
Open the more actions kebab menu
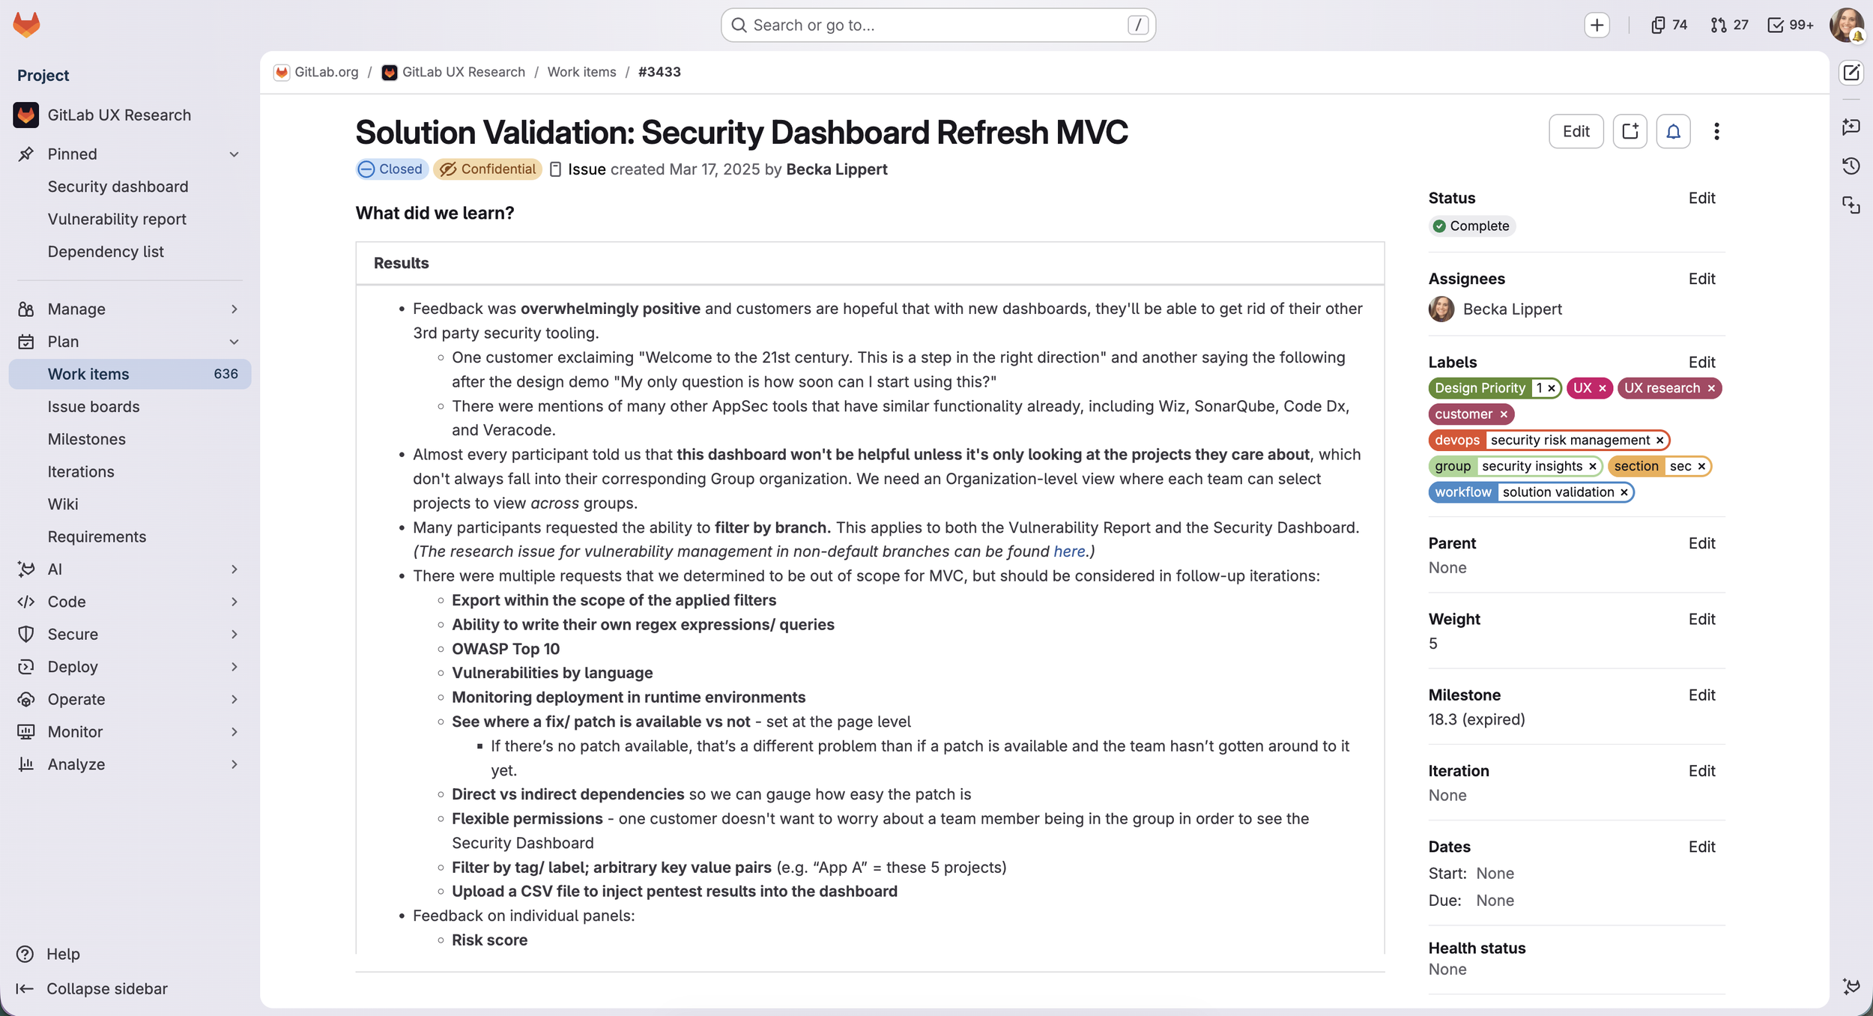click(x=1716, y=132)
